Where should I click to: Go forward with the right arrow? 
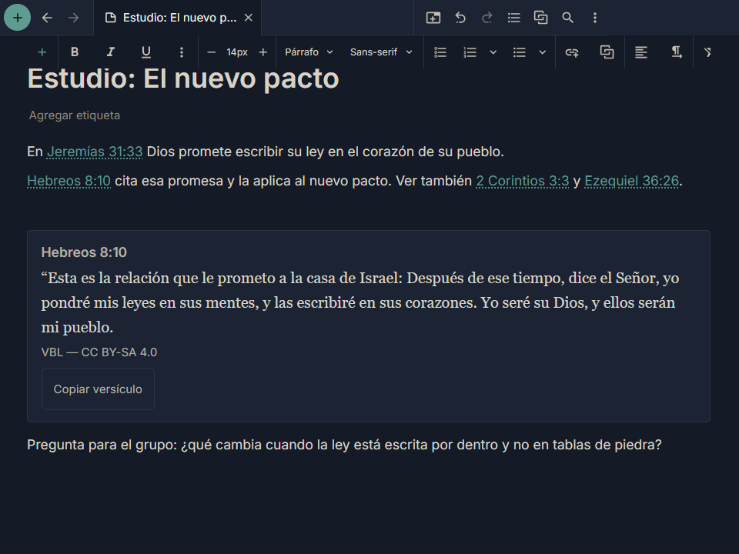coord(74,18)
